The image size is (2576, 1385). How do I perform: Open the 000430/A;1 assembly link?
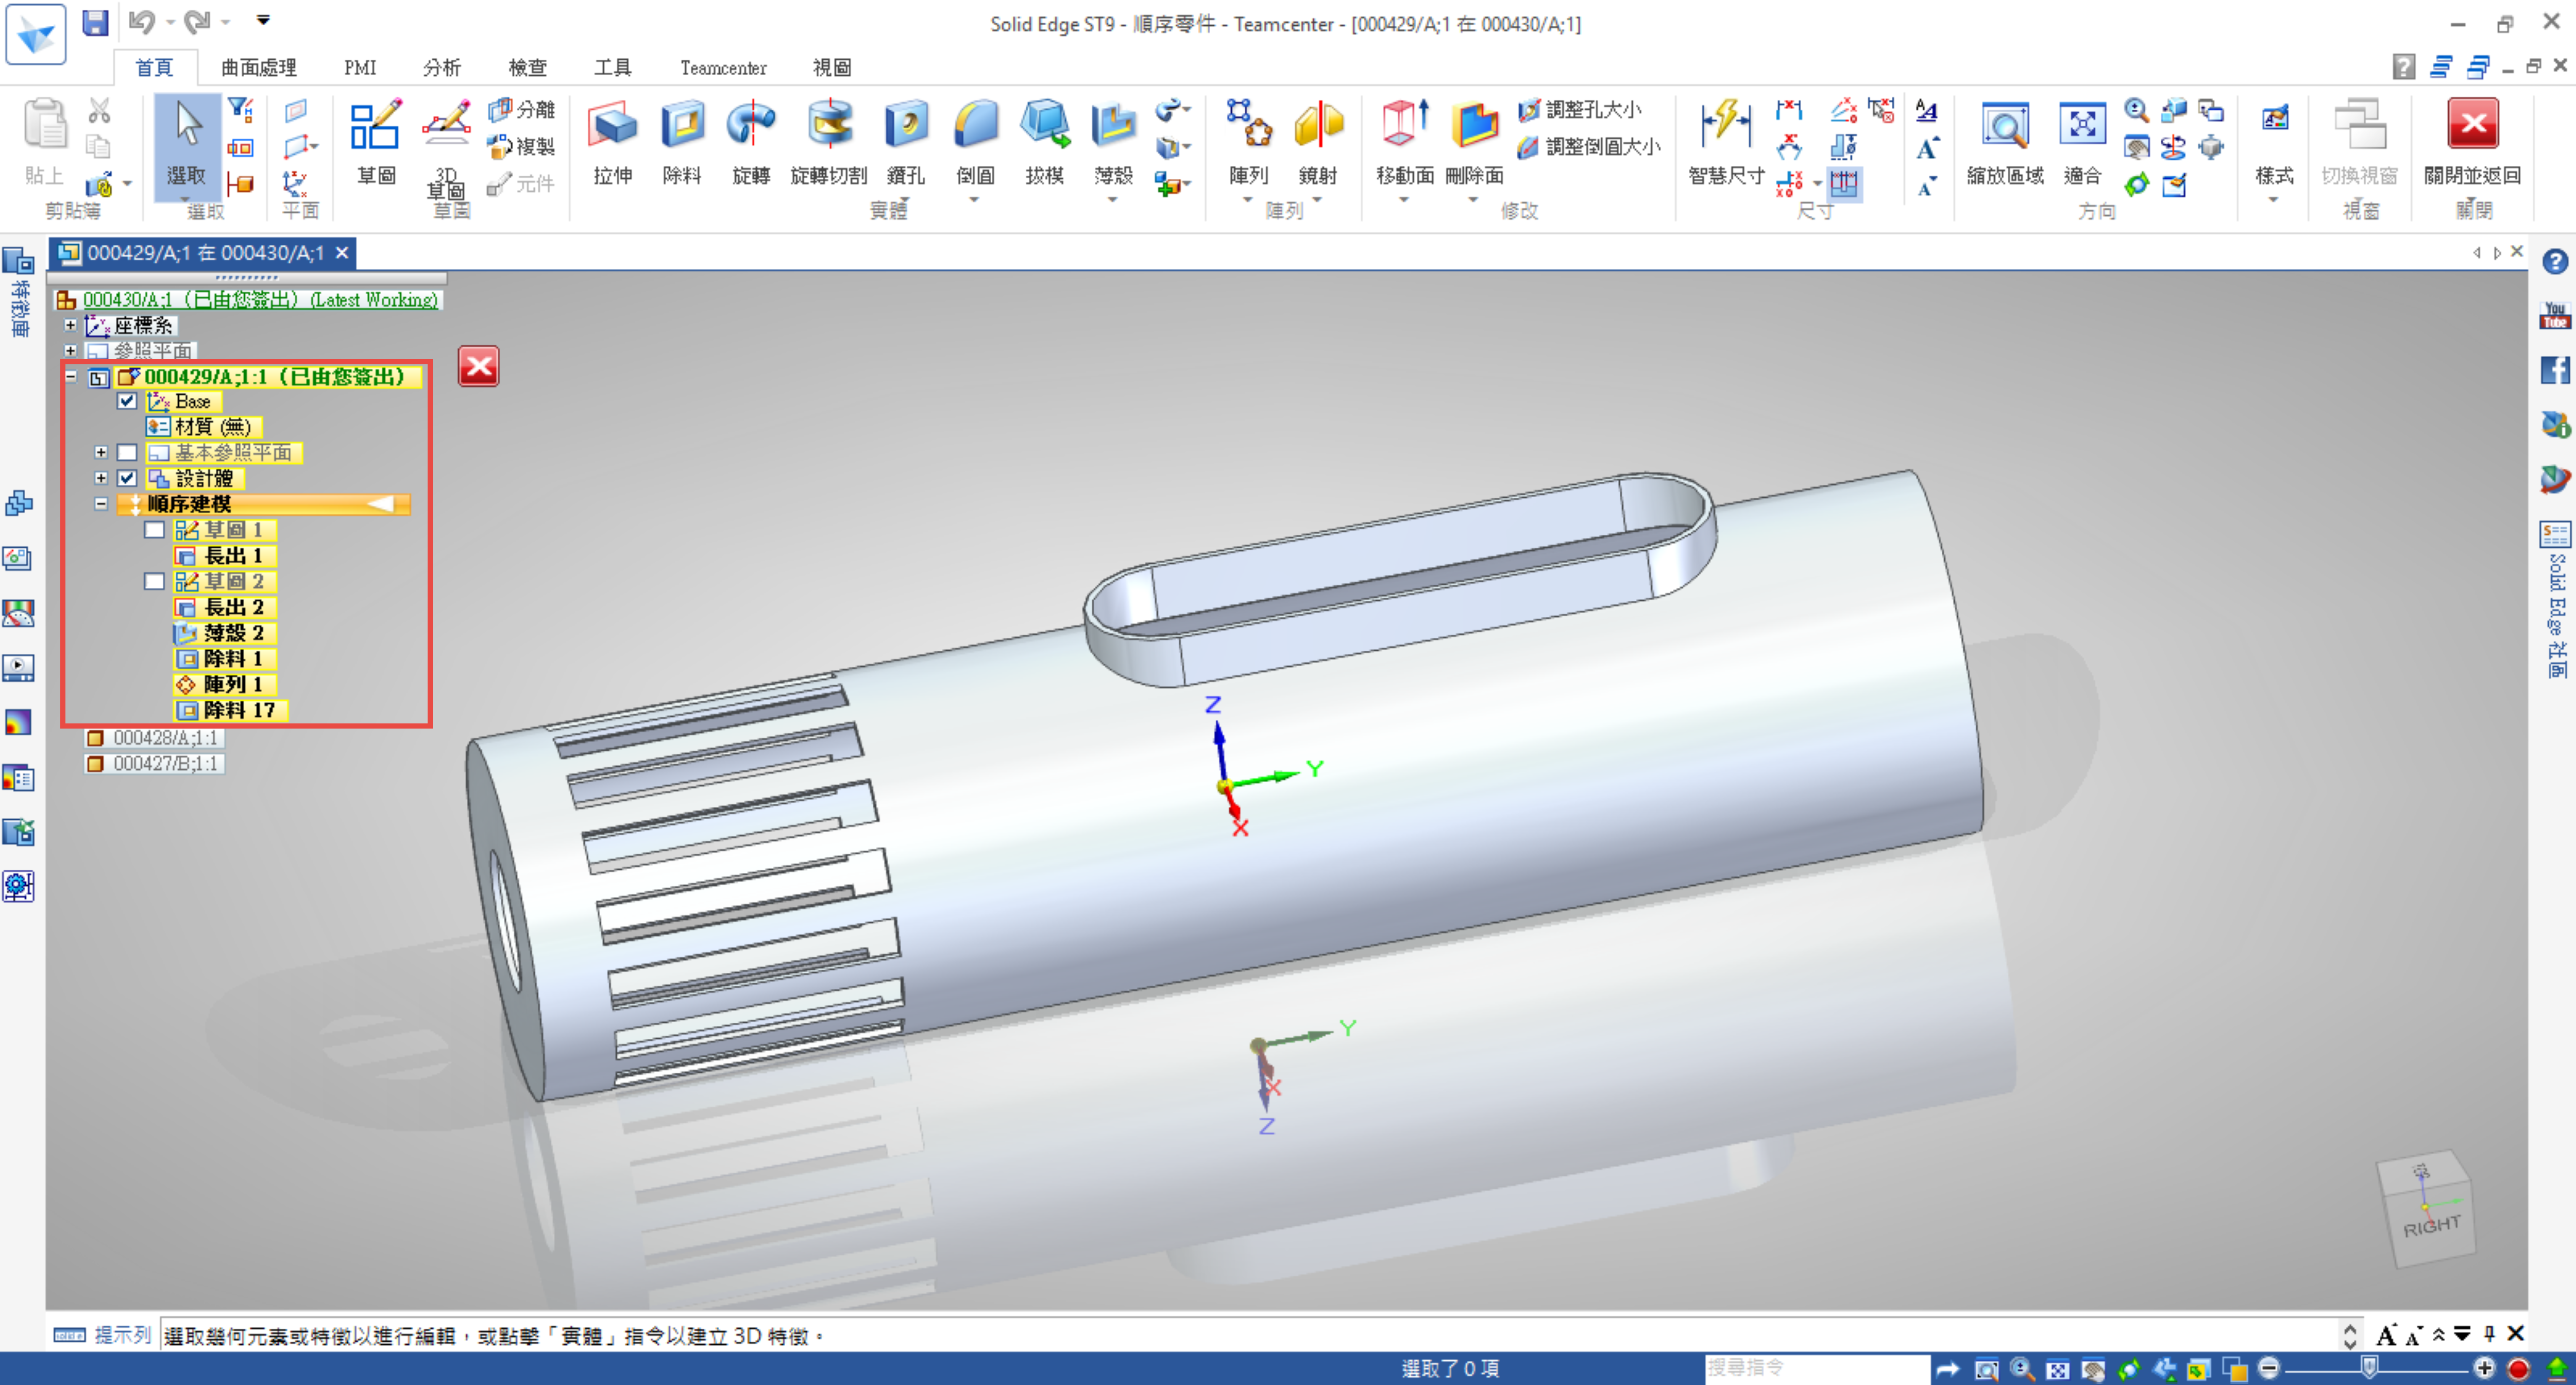tap(260, 300)
